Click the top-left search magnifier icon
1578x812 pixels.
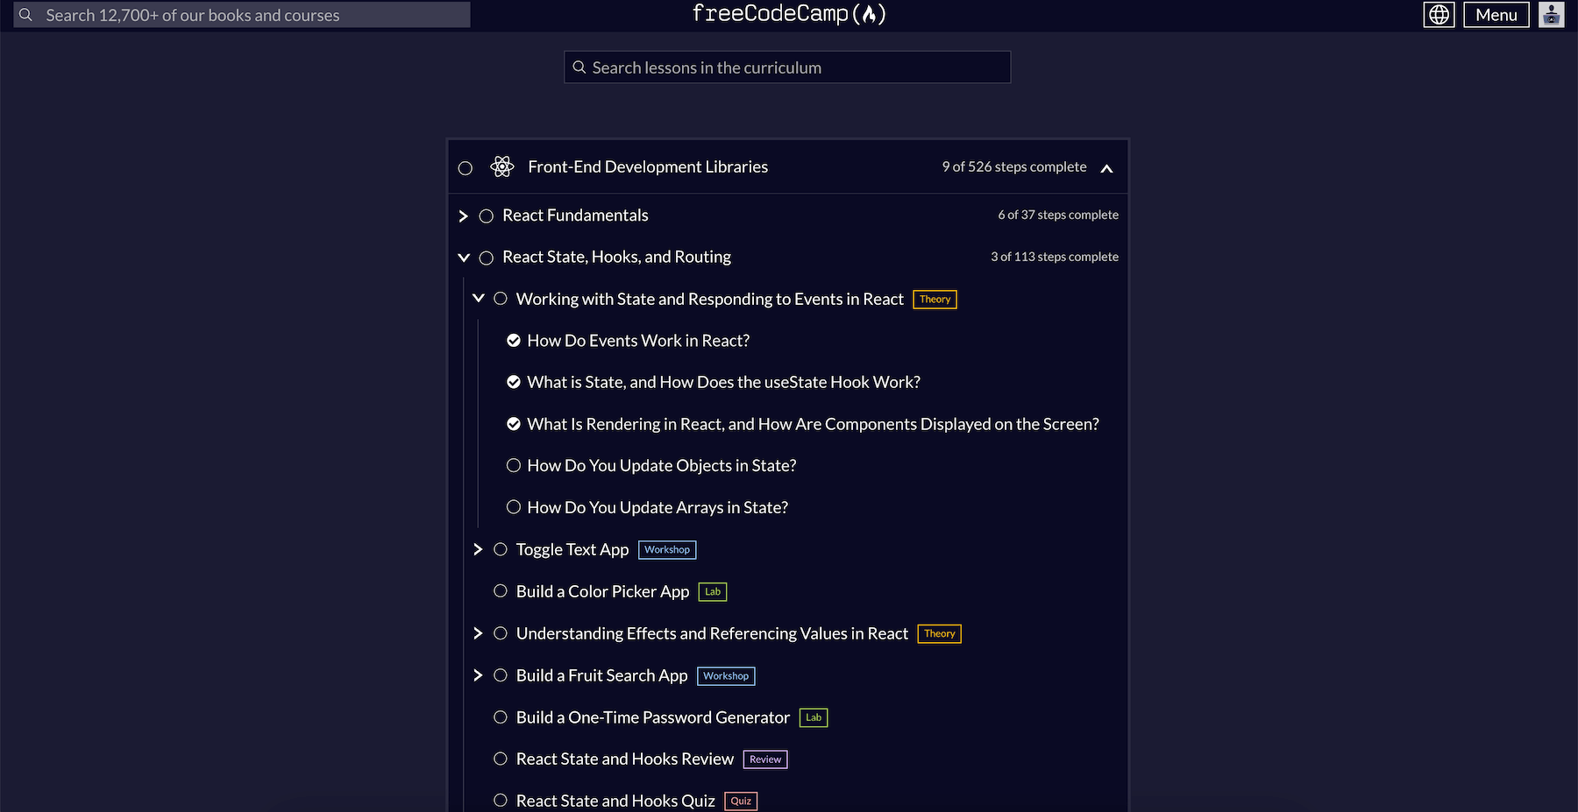coord(26,15)
